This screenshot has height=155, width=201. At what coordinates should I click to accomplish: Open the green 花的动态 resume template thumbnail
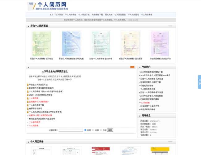[42, 44]
